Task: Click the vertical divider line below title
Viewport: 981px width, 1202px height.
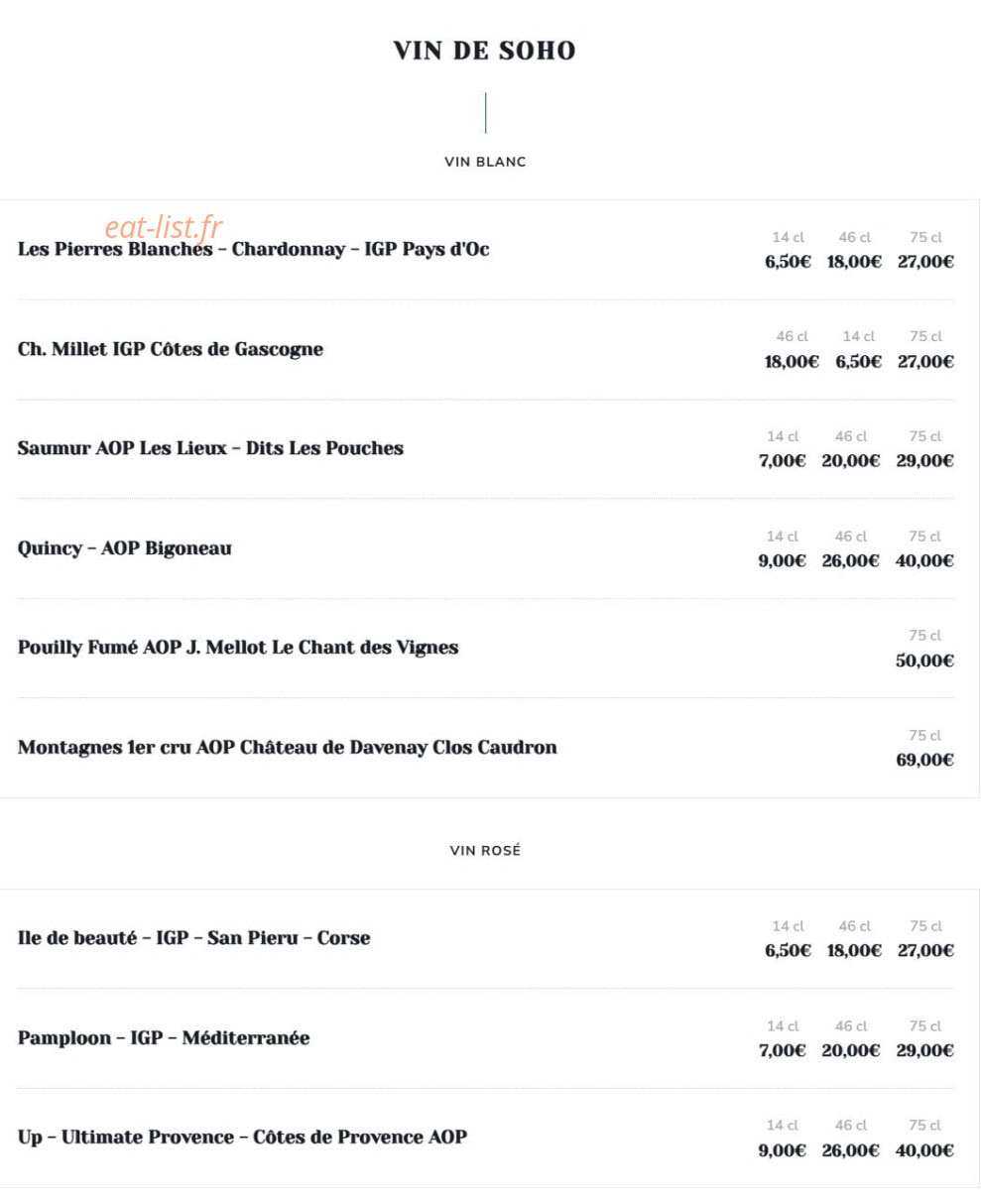Action: click(485, 112)
